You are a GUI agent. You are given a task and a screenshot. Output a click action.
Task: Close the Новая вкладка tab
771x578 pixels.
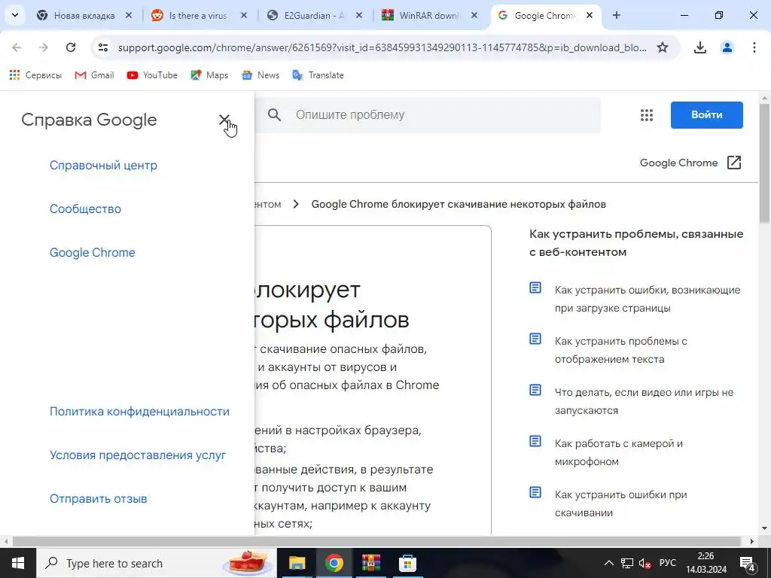coord(128,16)
